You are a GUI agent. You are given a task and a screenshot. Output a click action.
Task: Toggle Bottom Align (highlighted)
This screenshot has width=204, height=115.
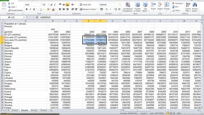point(67,5)
